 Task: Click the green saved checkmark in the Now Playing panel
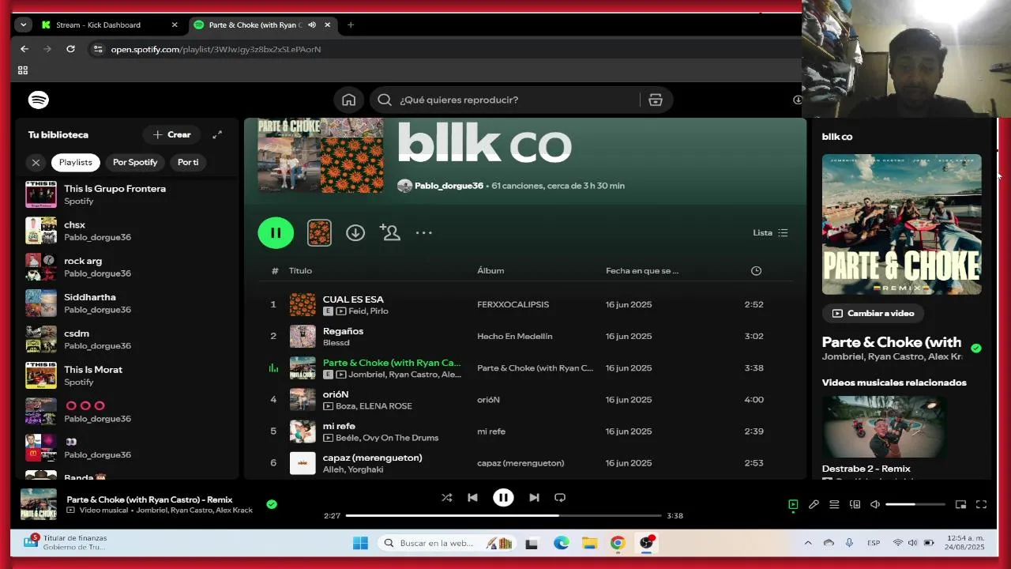point(976,348)
